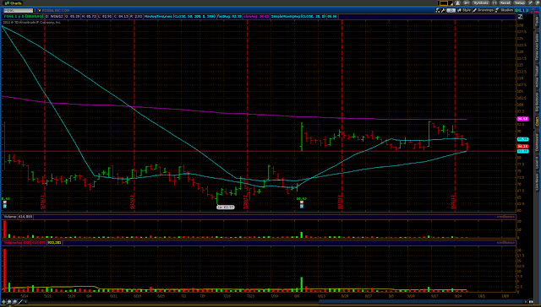541x307 pixels.
Task: Click the Reset button in top bar
Action: (505, 3)
